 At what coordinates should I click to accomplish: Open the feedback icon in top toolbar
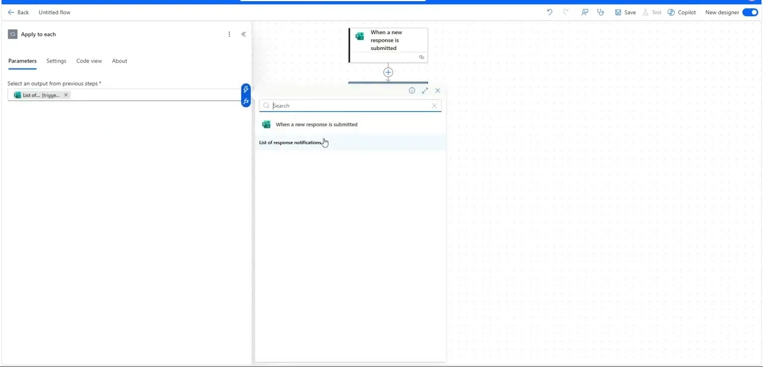tap(585, 12)
